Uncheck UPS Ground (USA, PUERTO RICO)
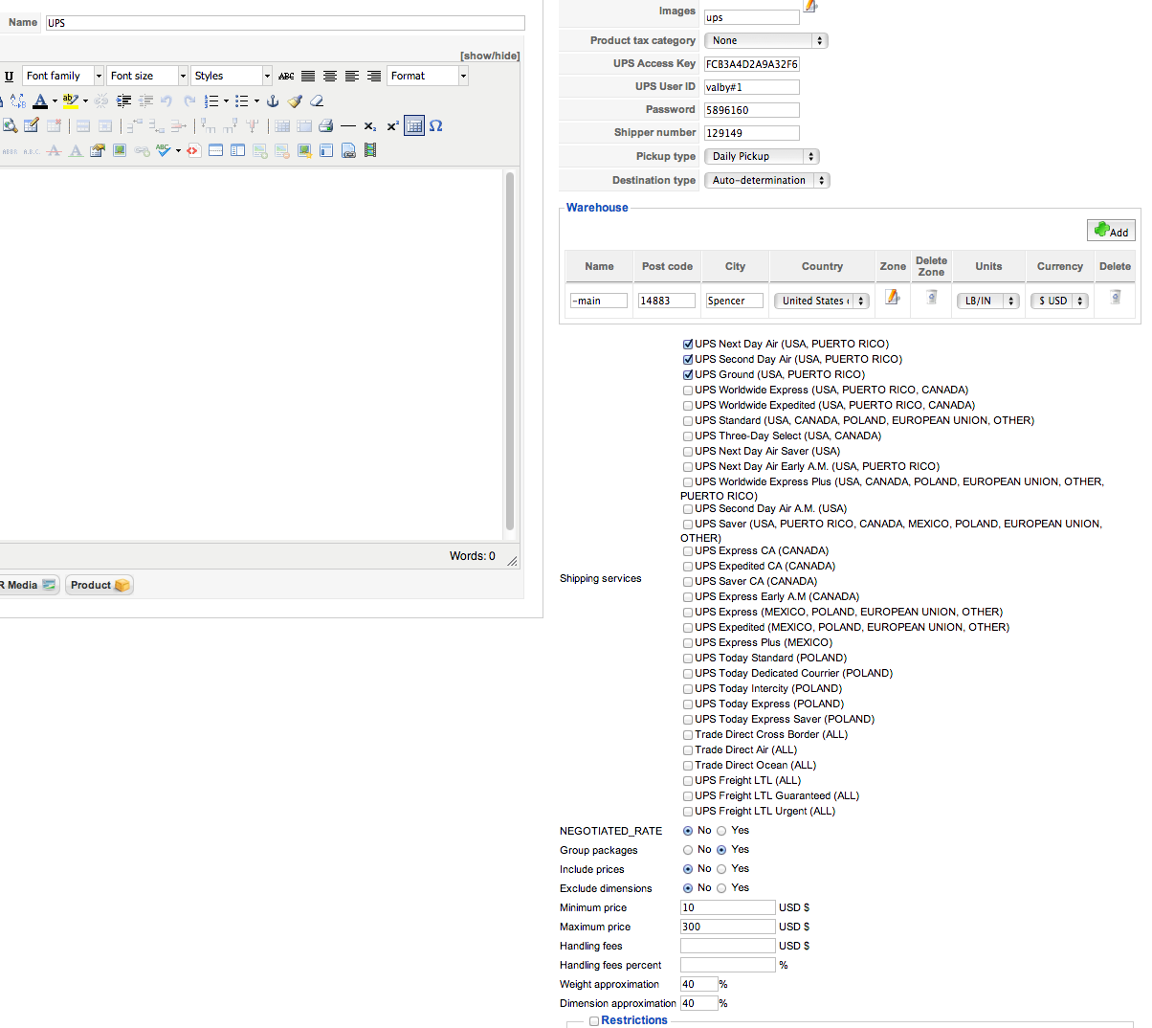Viewport: 1152px width, 1028px height. pos(688,374)
